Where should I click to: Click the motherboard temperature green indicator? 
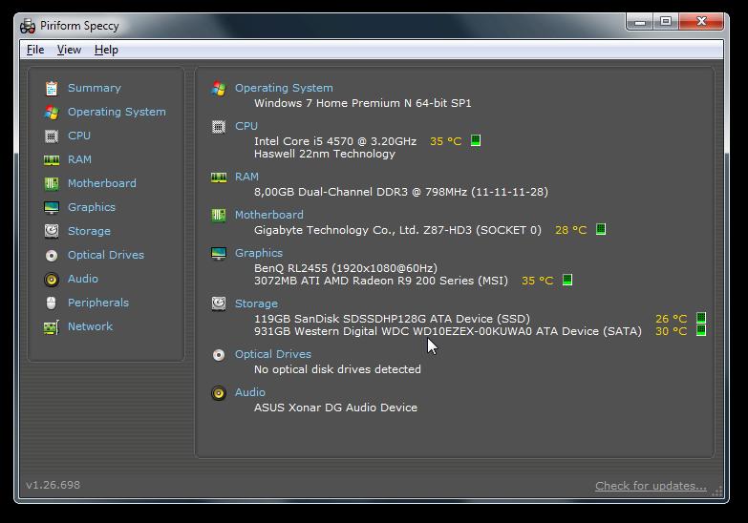click(601, 229)
